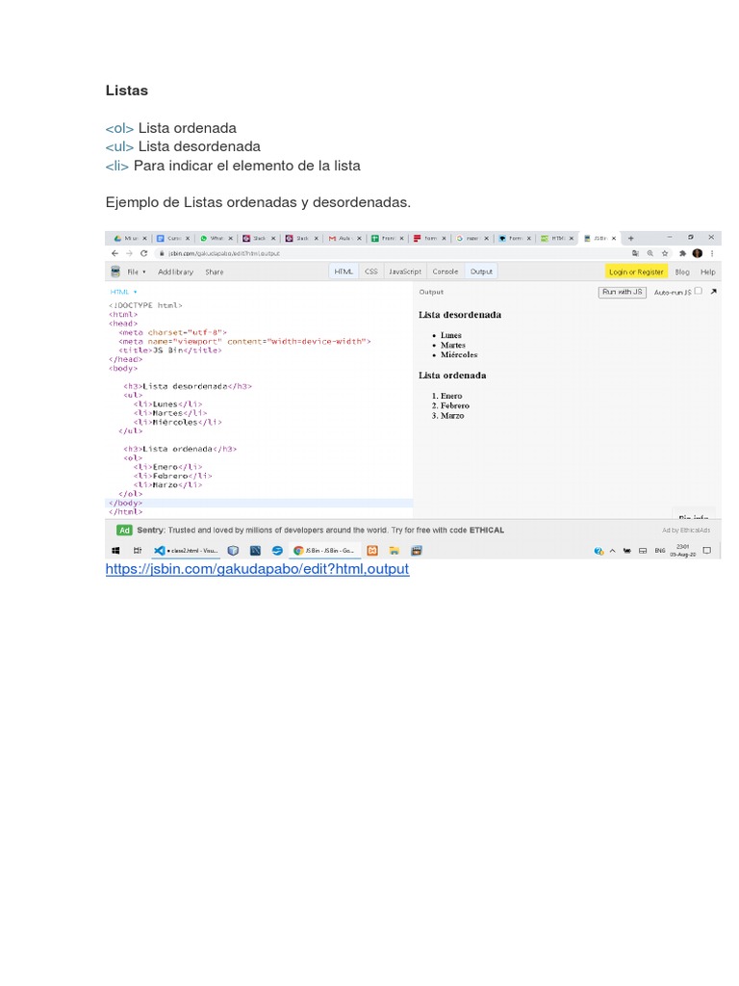739x986 pixels.
Task: Show hidden system tray icons chevron
Action: click(x=613, y=551)
